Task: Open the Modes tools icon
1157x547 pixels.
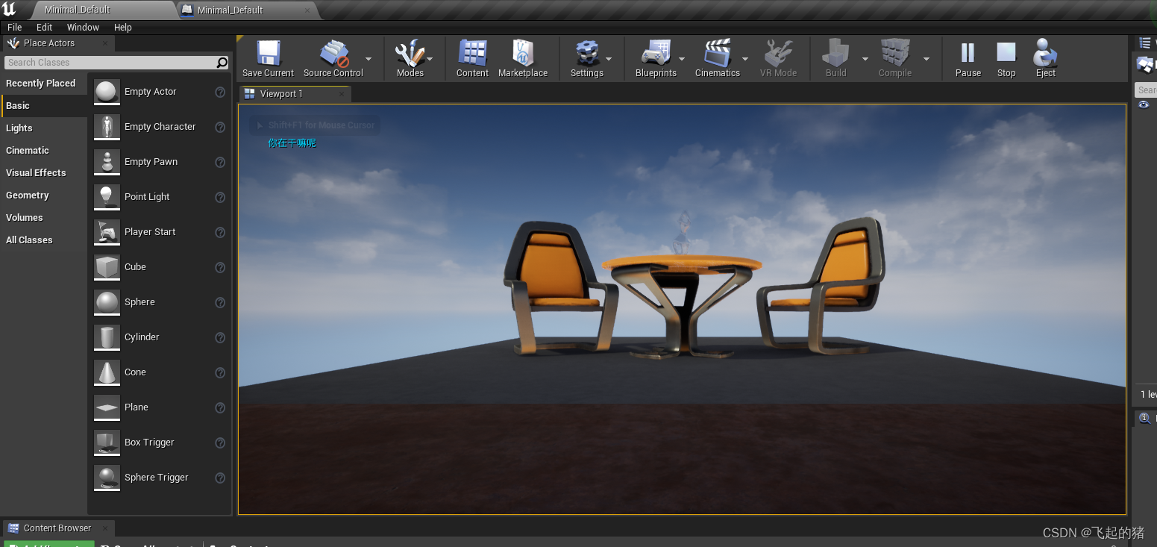Action: point(410,54)
